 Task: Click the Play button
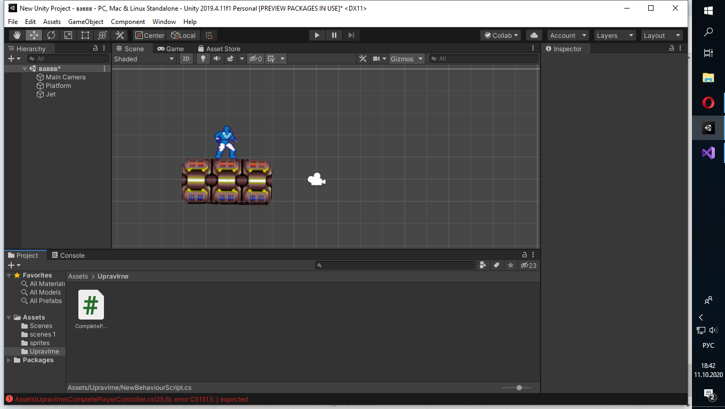coord(317,35)
